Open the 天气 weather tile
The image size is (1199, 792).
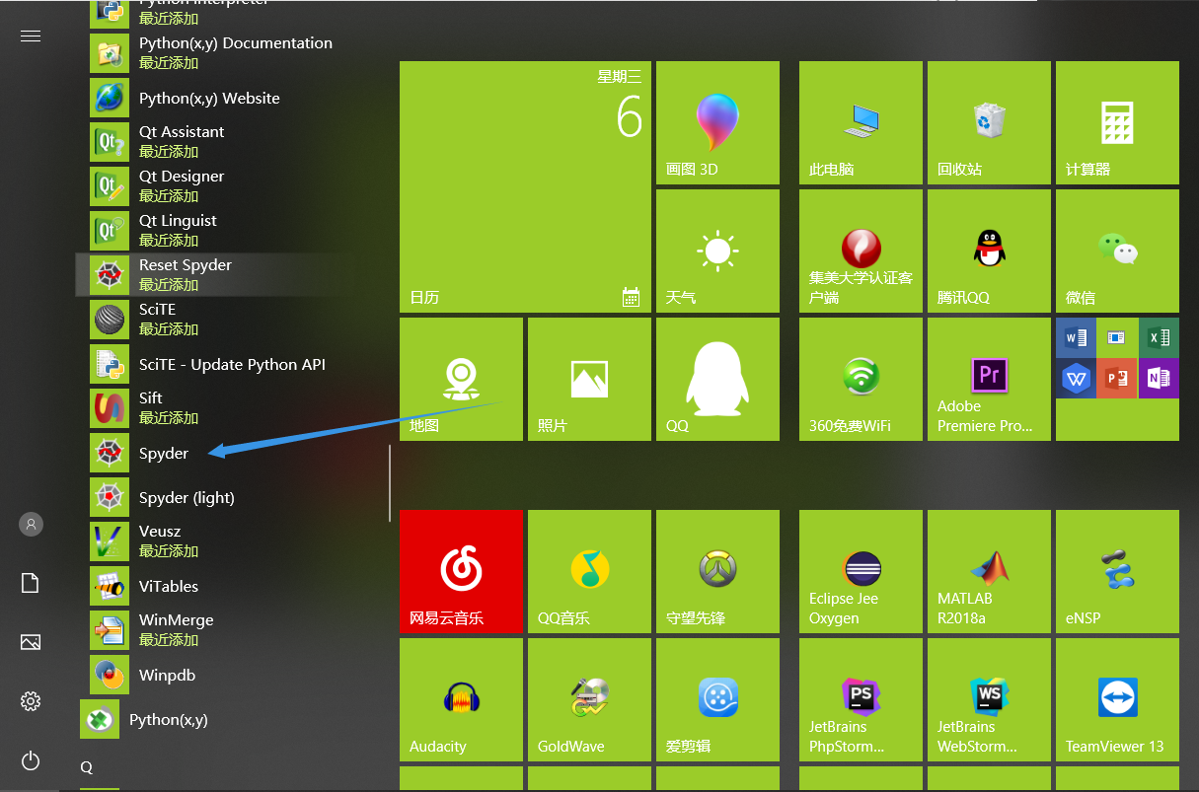(x=717, y=251)
